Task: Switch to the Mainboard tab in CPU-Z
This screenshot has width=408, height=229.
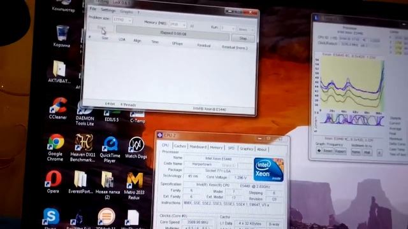Action: pos(198,147)
